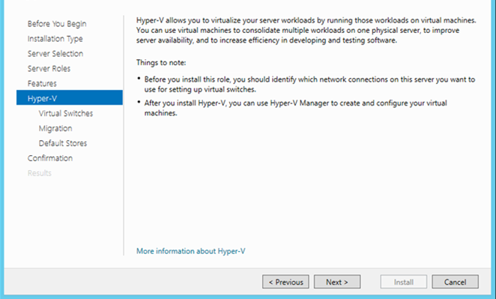Image resolution: width=496 pixels, height=299 pixels.
Task: Open More information about Hyper-V link
Action: [191, 251]
